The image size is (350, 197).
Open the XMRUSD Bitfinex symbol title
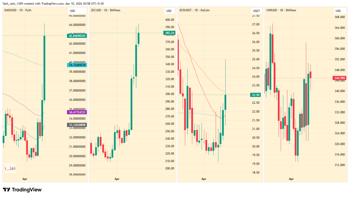pyautogui.click(x=281, y=10)
